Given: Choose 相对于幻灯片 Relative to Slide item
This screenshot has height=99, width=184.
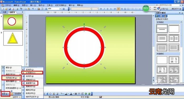Looking at the screenshot, I should [32, 97].
